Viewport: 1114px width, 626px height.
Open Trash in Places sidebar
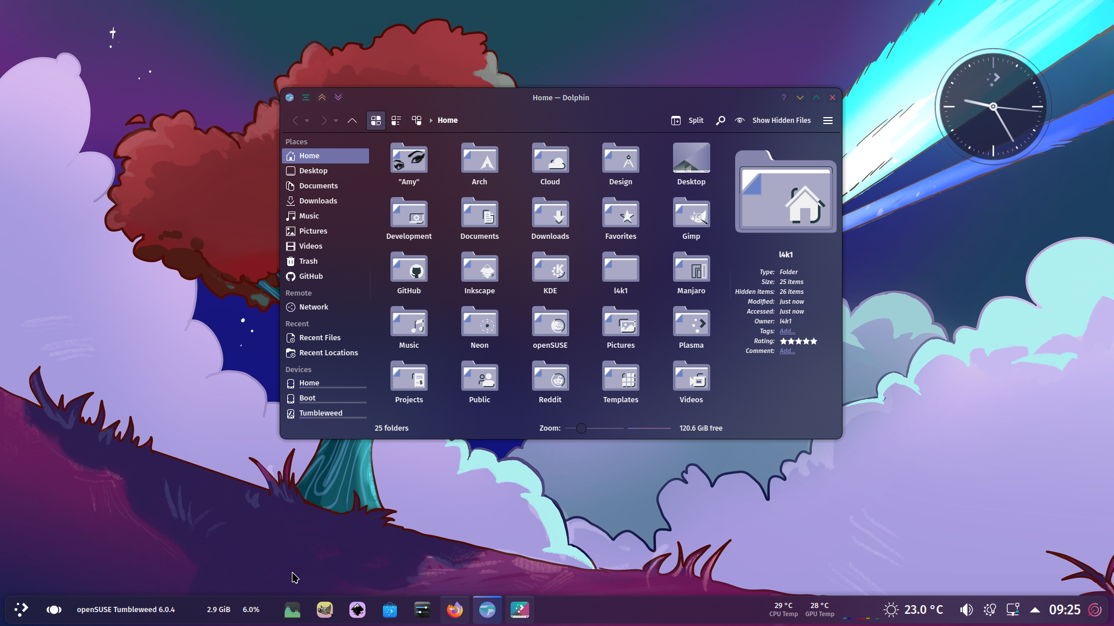pos(325,261)
